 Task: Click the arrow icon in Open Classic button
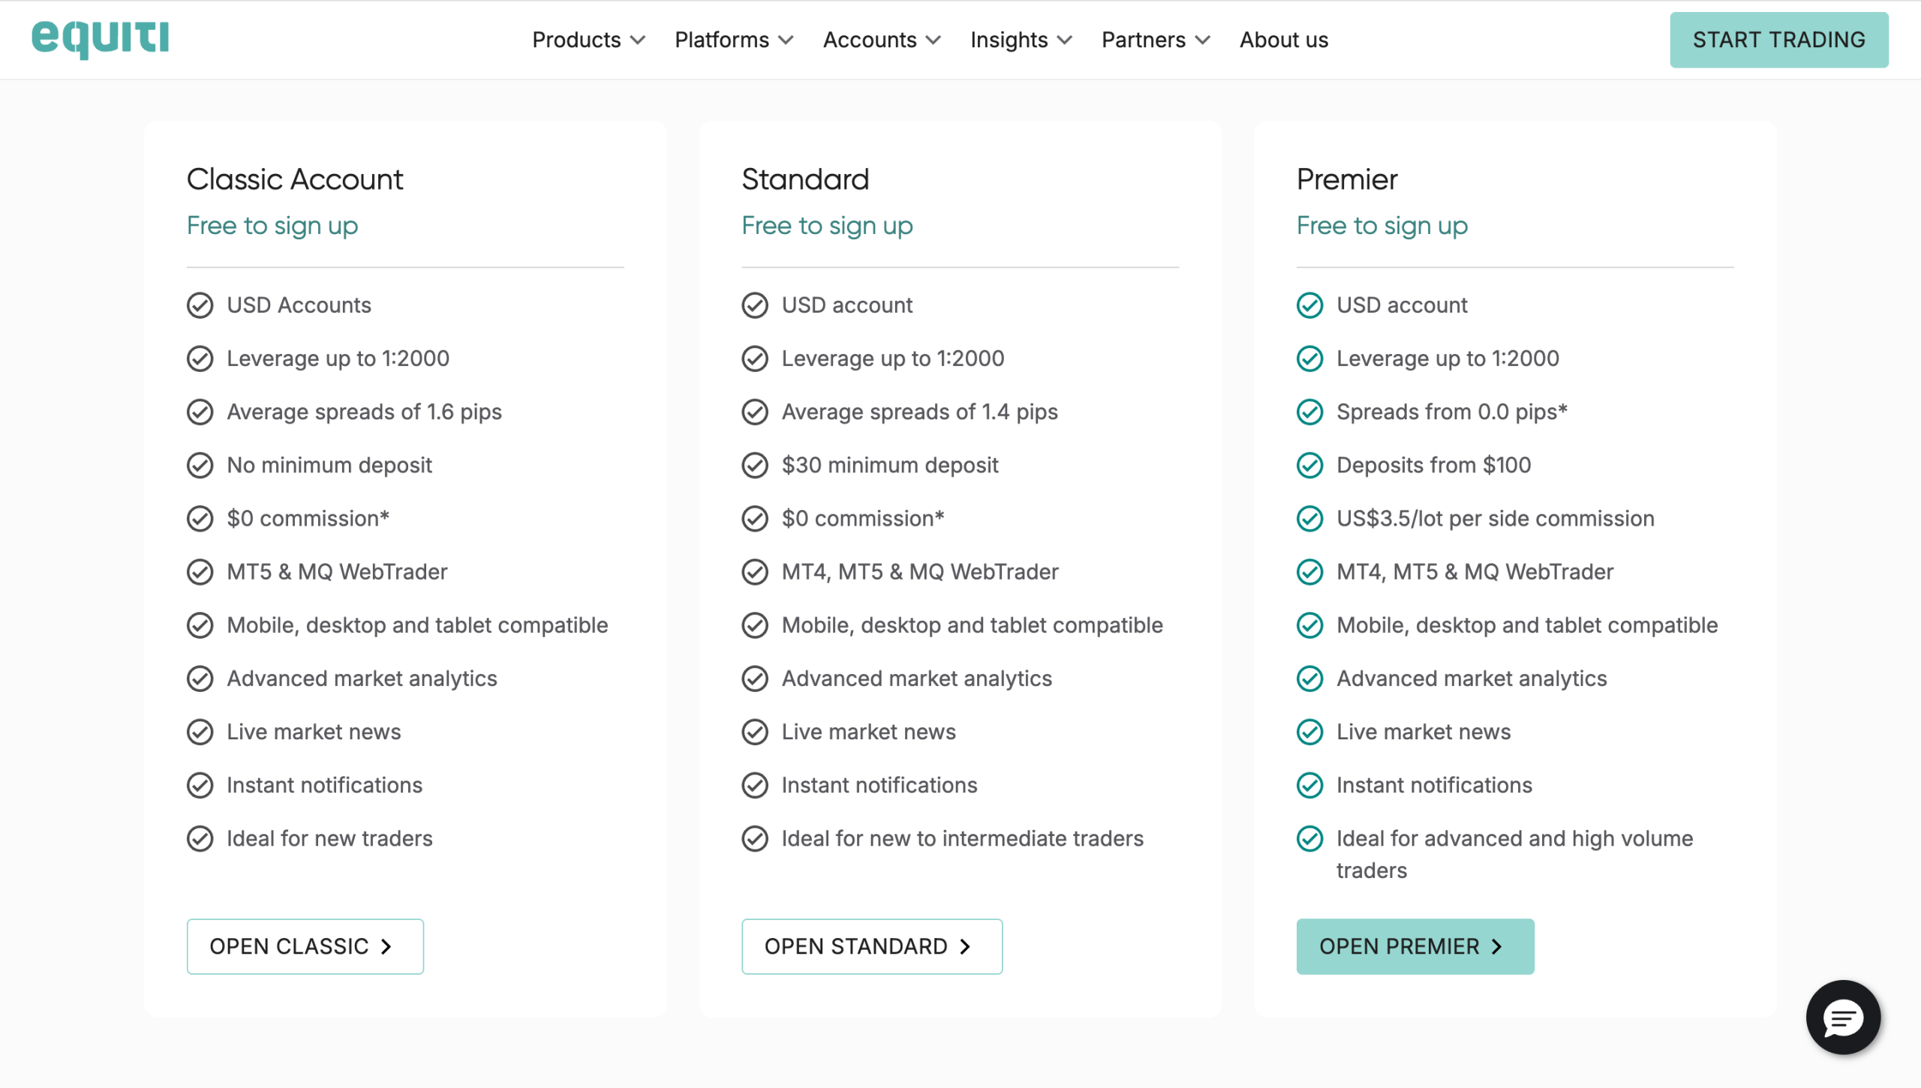[x=386, y=946]
